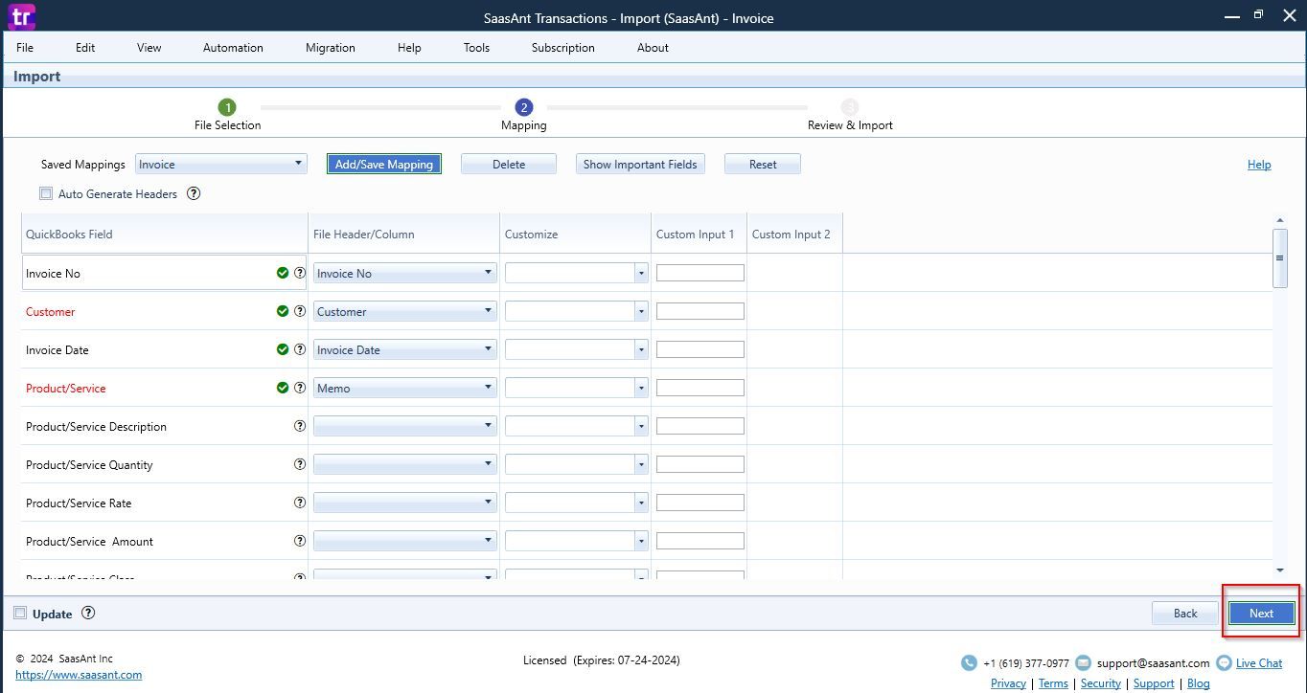The height and width of the screenshot is (693, 1307).
Task: Click Custom Input 1 field for Invoice No
Action: tap(700, 273)
